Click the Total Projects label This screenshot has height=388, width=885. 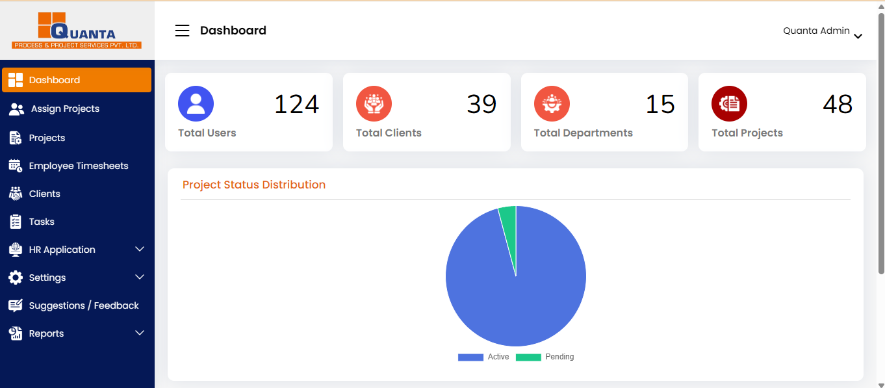[x=747, y=133]
